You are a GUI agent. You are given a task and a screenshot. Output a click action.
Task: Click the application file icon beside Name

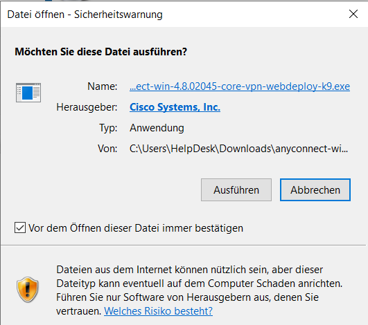(28, 93)
